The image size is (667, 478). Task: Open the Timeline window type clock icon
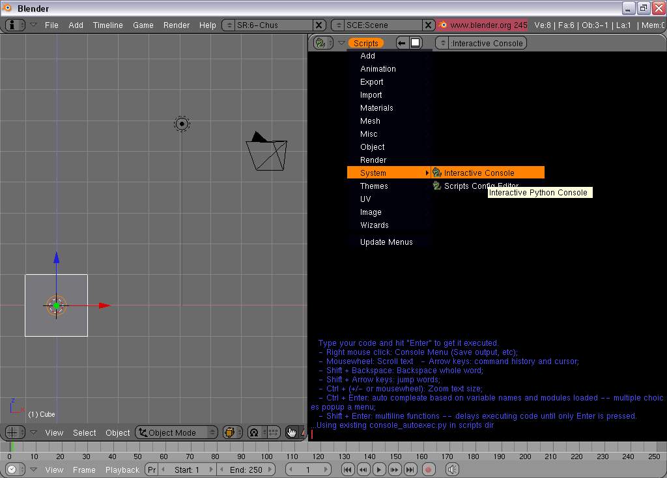pos(14,470)
